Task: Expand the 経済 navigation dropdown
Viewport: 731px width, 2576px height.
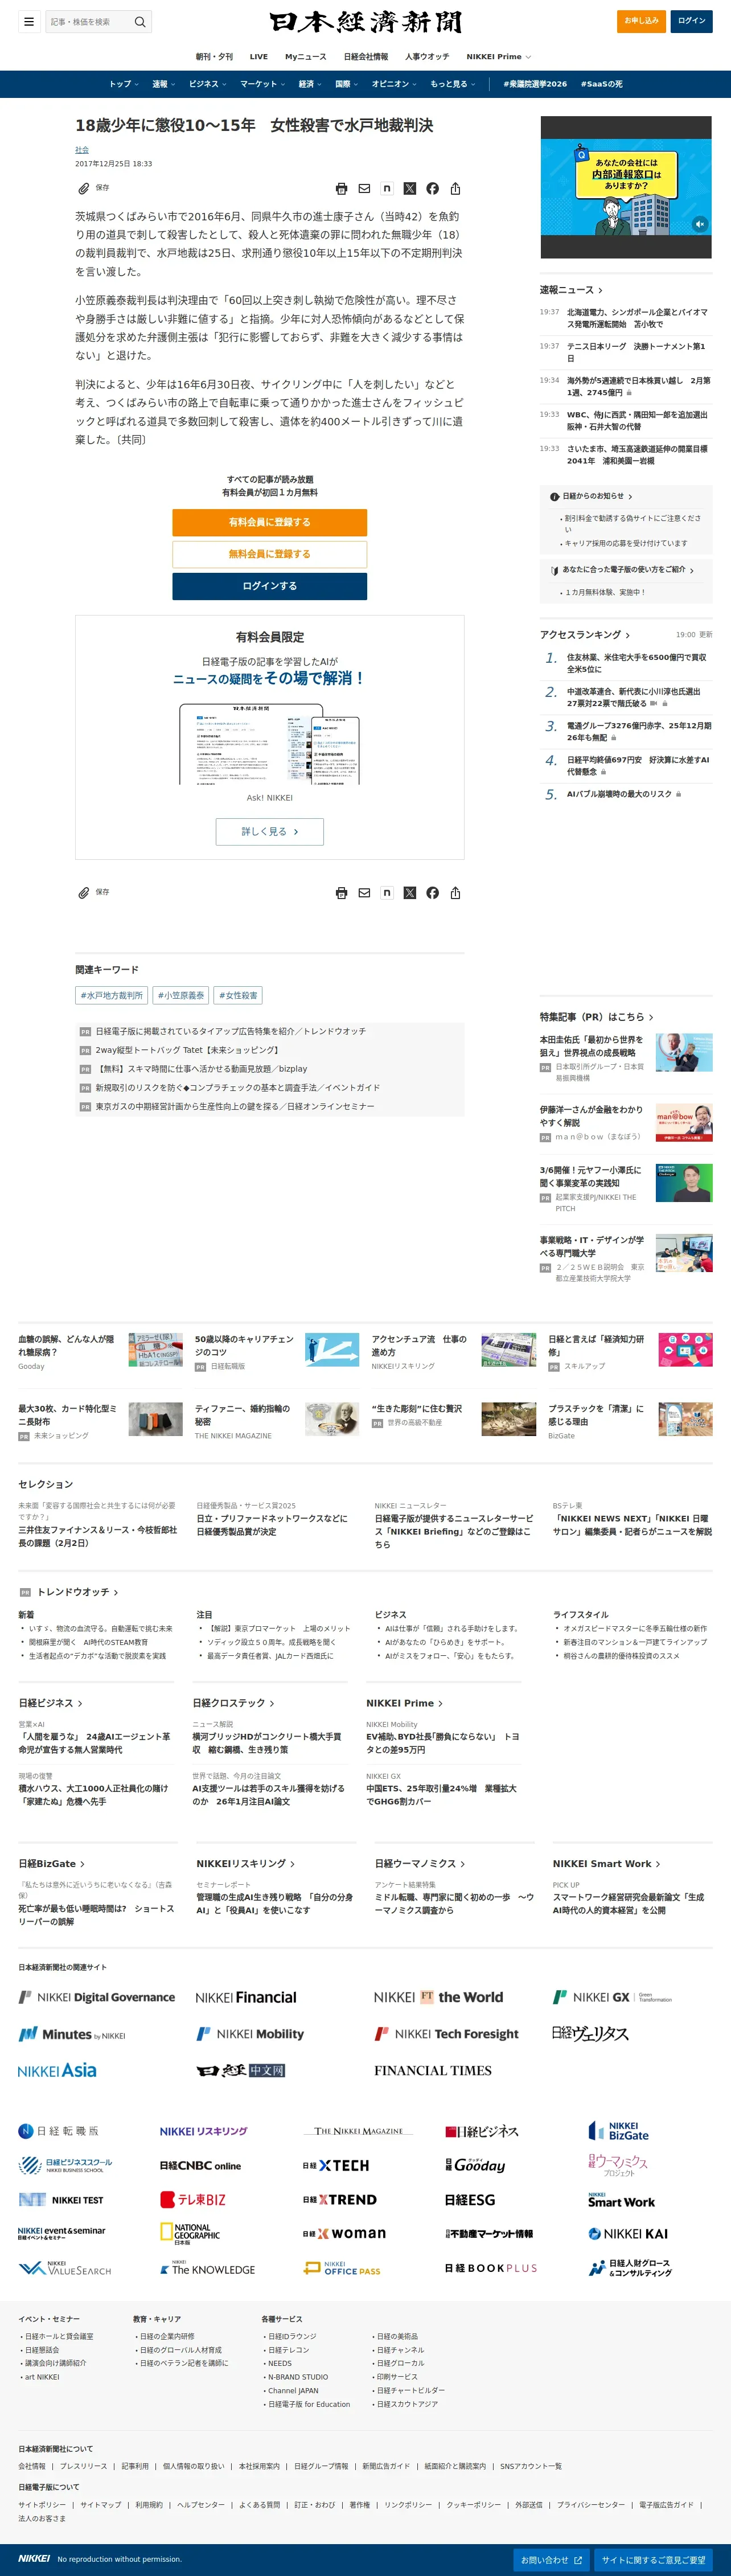Action: [310, 84]
